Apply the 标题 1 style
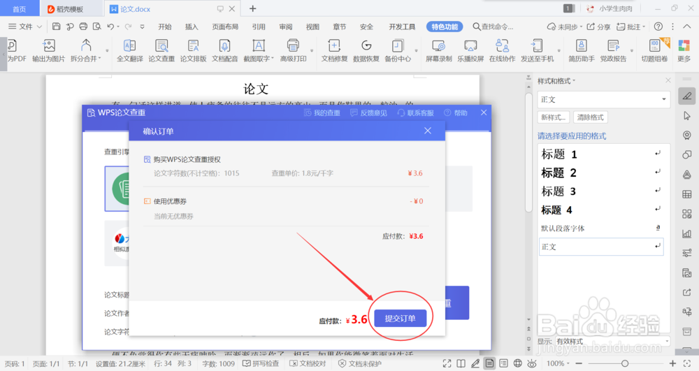This screenshot has height=371, width=699. coord(601,154)
